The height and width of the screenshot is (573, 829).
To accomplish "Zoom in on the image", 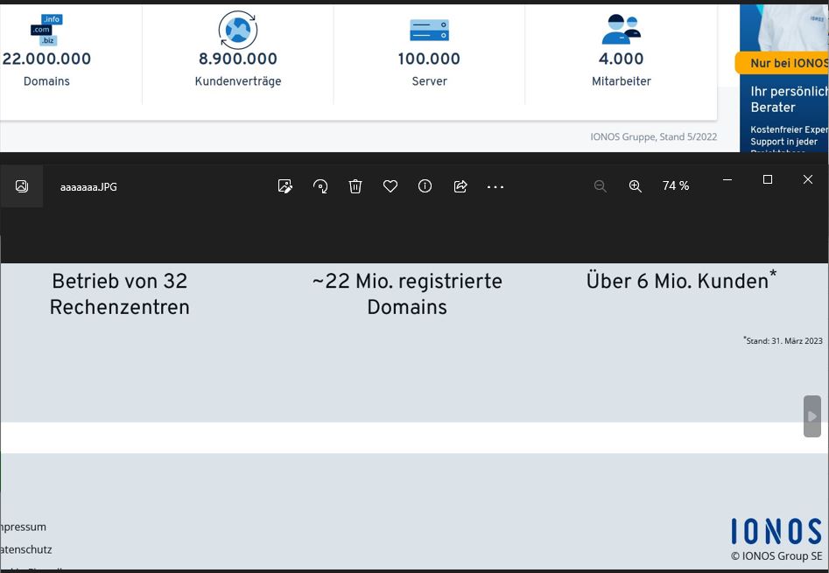I will pos(636,186).
